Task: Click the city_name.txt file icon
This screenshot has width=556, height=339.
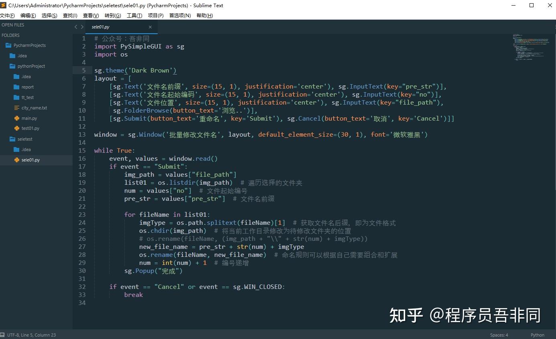Action: tap(16, 107)
